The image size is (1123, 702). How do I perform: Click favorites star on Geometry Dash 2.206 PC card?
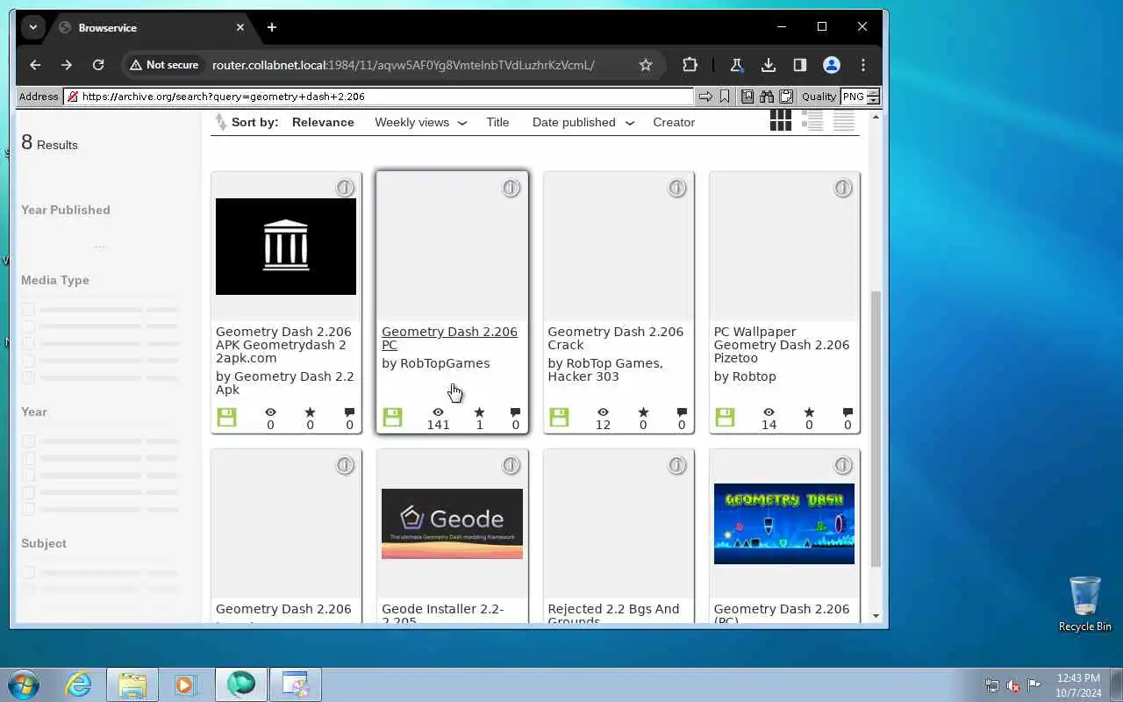pos(479,412)
